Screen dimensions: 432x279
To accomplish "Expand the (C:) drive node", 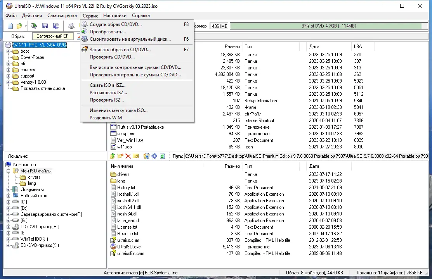I will [8, 202].
